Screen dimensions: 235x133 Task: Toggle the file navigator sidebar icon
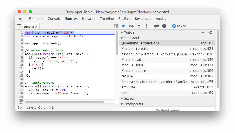pos(19,26)
